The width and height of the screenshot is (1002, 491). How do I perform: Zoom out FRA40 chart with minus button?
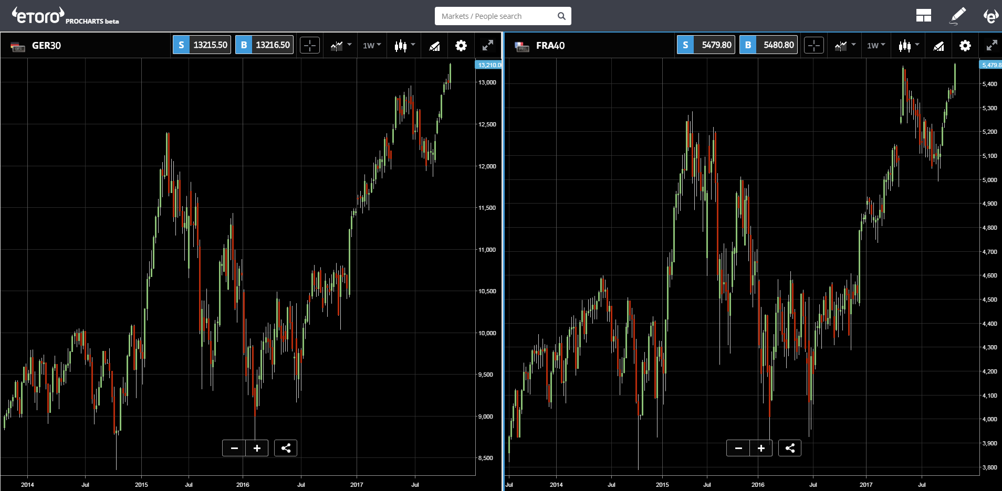coord(738,448)
